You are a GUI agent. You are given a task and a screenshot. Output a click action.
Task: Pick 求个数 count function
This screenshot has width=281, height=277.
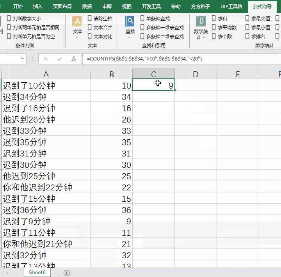222,36
